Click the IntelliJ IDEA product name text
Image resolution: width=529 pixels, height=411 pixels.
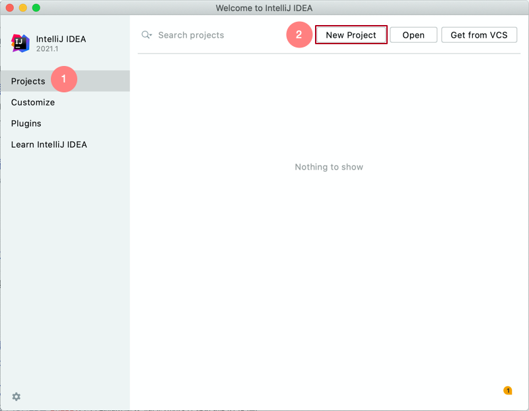click(x=61, y=39)
